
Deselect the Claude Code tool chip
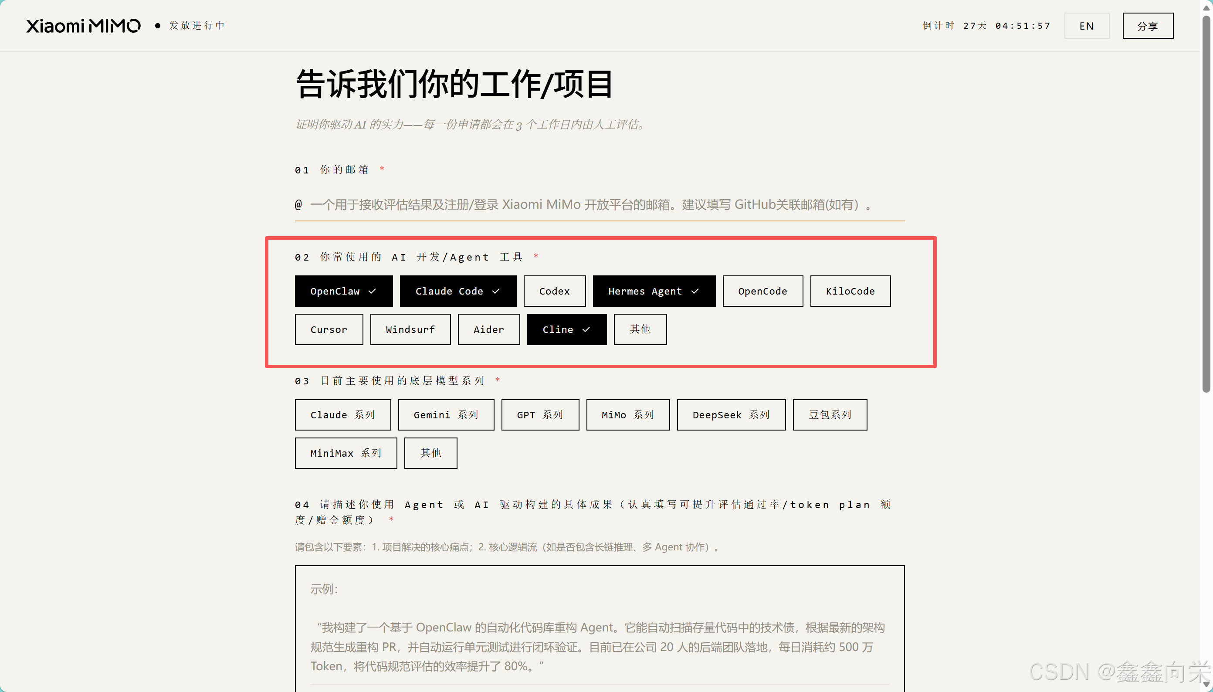pos(458,291)
